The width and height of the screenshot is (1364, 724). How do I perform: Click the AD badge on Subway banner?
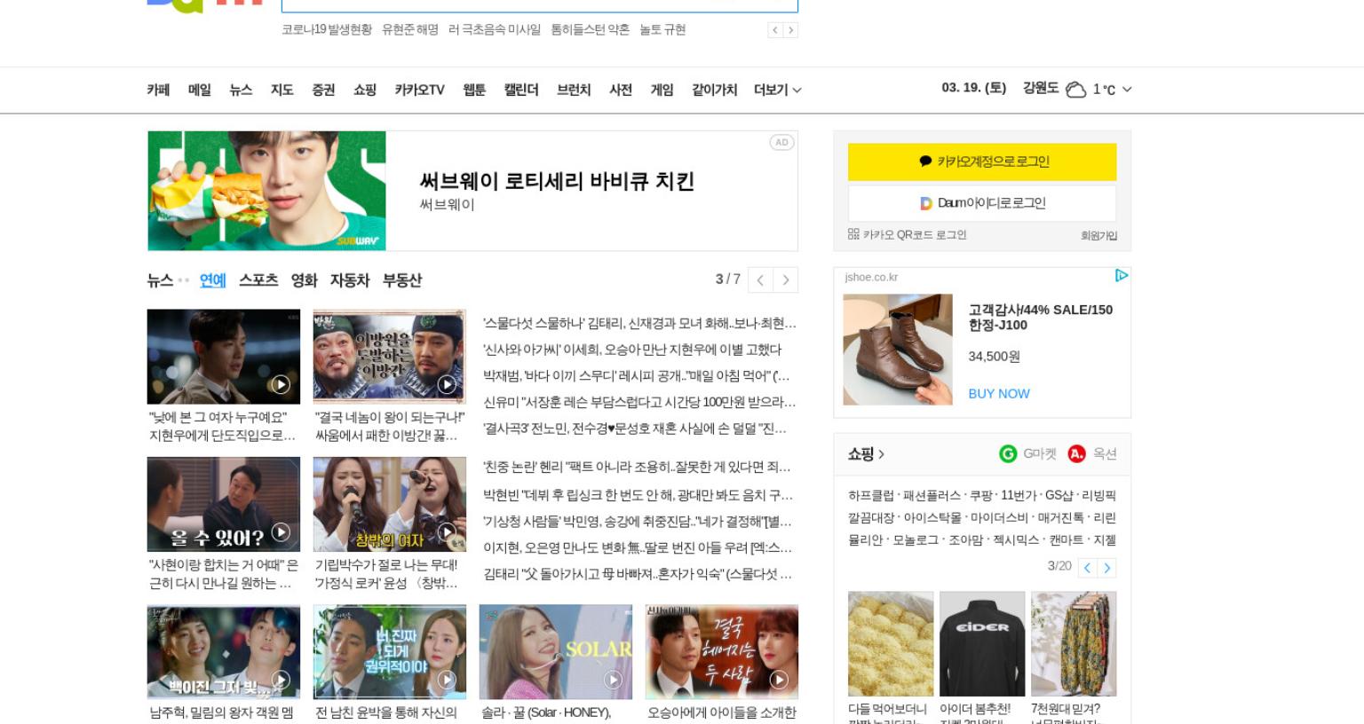coord(781,142)
